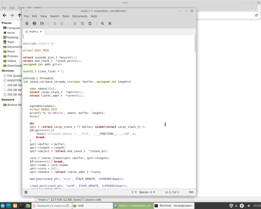This screenshot has width=261, height=209.
Task: Open File System device in sidebar
Action: (x=13, y=76)
